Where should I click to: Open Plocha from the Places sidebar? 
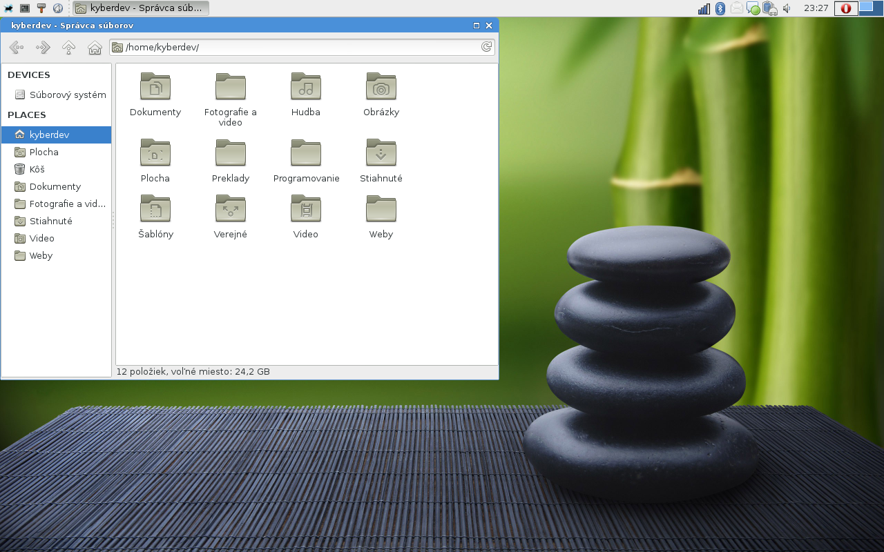(x=56, y=152)
